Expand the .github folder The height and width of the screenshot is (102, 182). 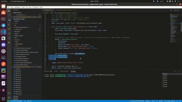16,21
